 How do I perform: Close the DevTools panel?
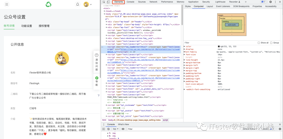point(280,2)
